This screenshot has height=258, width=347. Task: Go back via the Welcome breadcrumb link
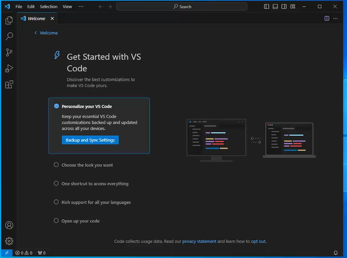point(46,33)
